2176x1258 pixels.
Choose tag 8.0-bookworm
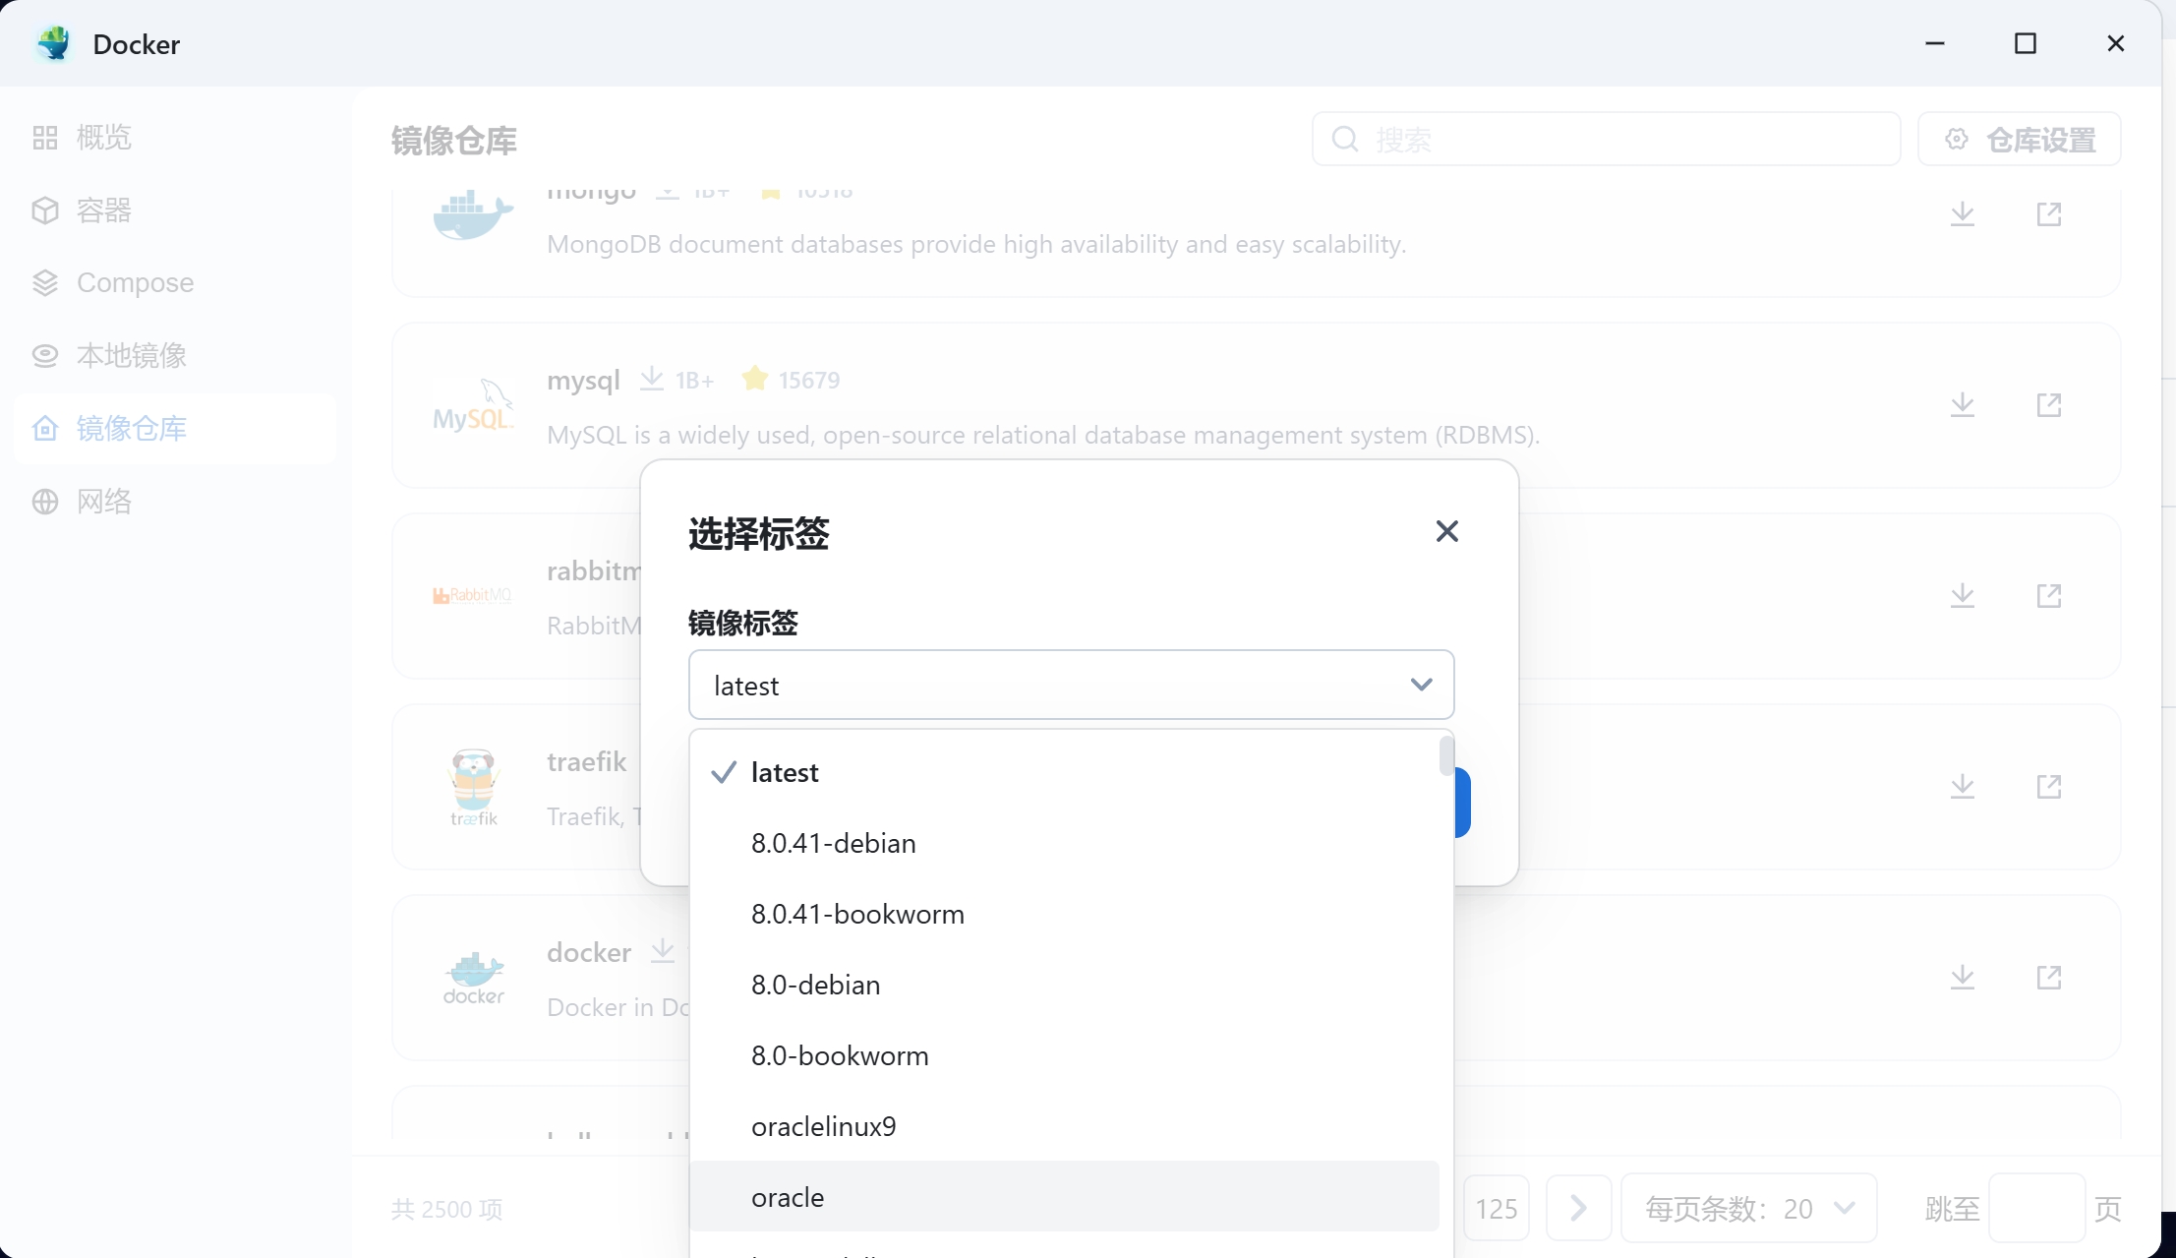(1064, 1055)
